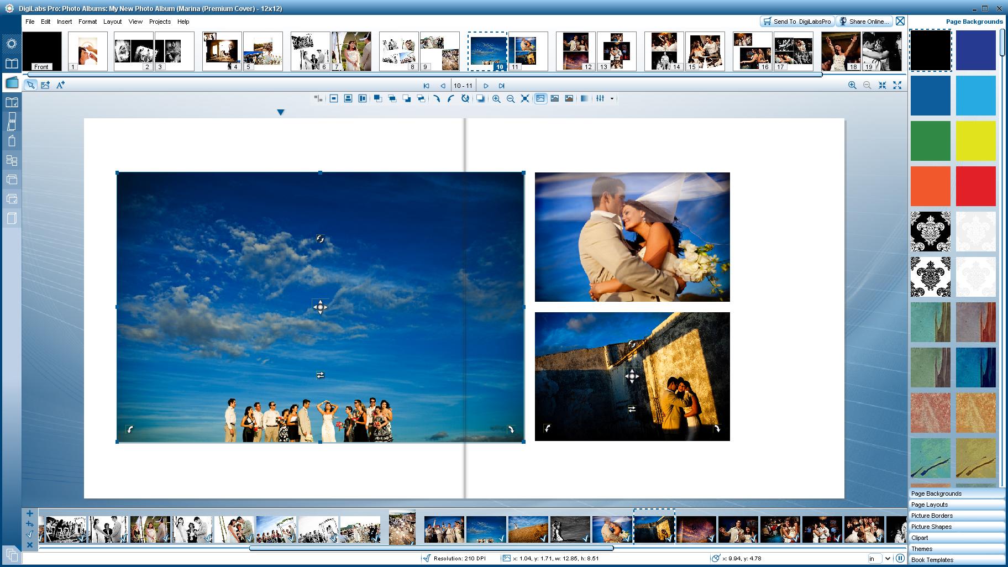Select the solid red page background swatch

[976, 186]
